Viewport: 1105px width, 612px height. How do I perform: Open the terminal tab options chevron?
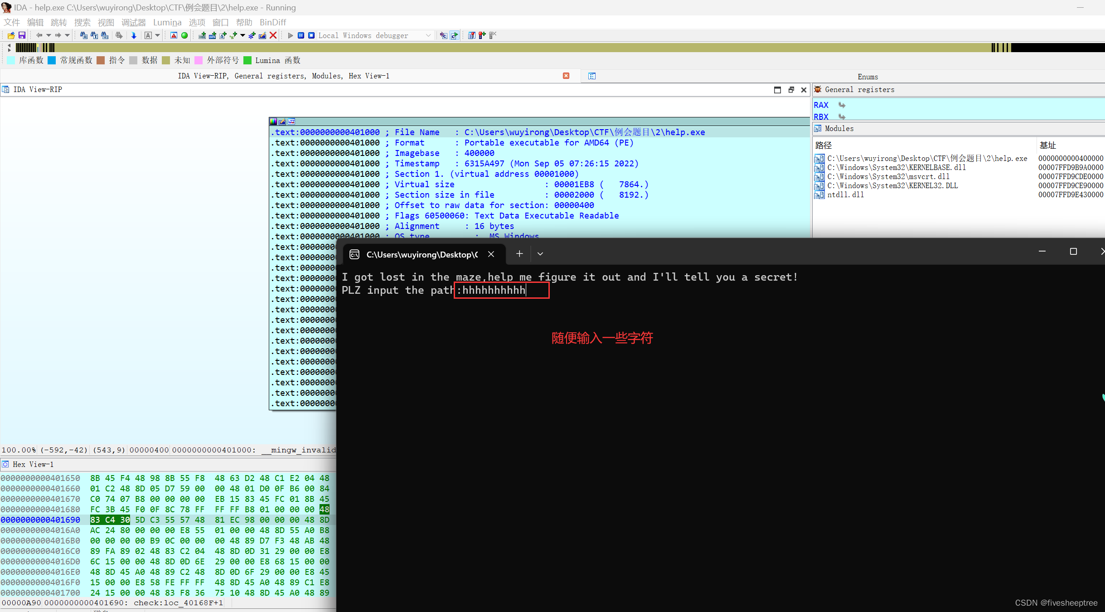pos(539,254)
